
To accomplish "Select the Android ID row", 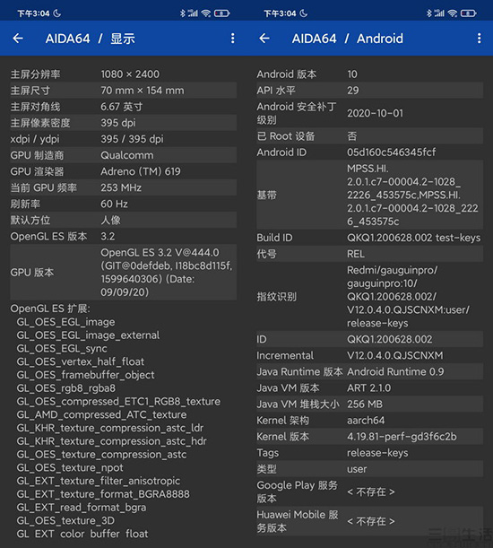I will tap(369, 152).
